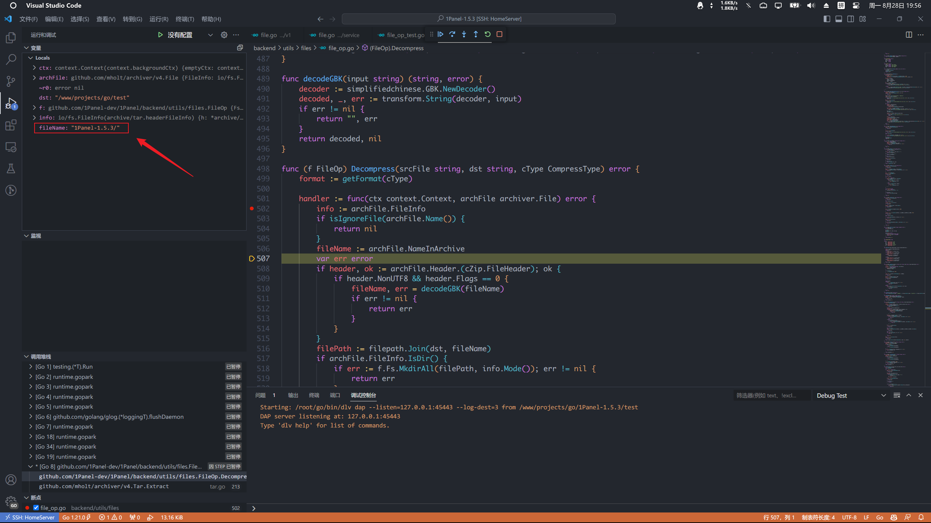This screenshot has width=931, height=523.
Task: Open the 运行(R) menu
Action: click(159, 19)
